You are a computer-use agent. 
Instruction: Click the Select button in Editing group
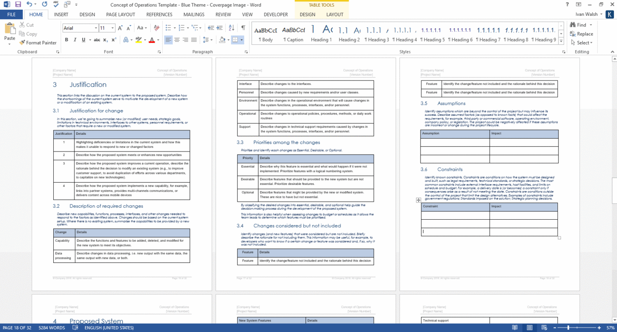click(x=582, y=43)
